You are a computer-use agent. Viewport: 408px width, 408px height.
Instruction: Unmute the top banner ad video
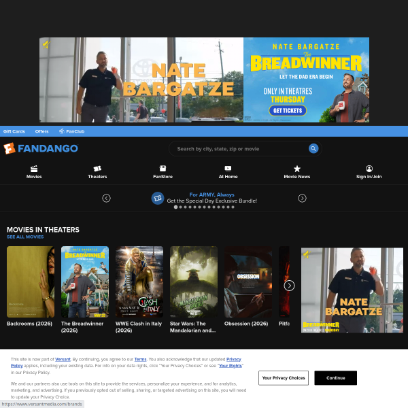point(46,45)
